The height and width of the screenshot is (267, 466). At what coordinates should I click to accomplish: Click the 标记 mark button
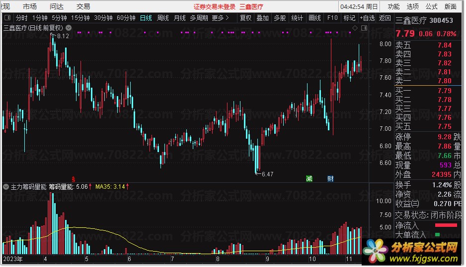pos(350,18)
